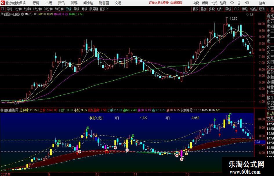Select the 周线 weekly chart tab
274x176 pixels.
coord(77,9)
